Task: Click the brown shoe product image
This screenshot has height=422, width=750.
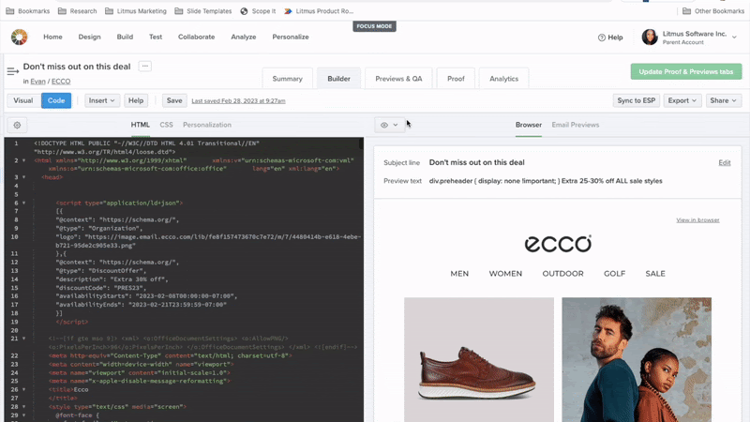Action: 479,360
